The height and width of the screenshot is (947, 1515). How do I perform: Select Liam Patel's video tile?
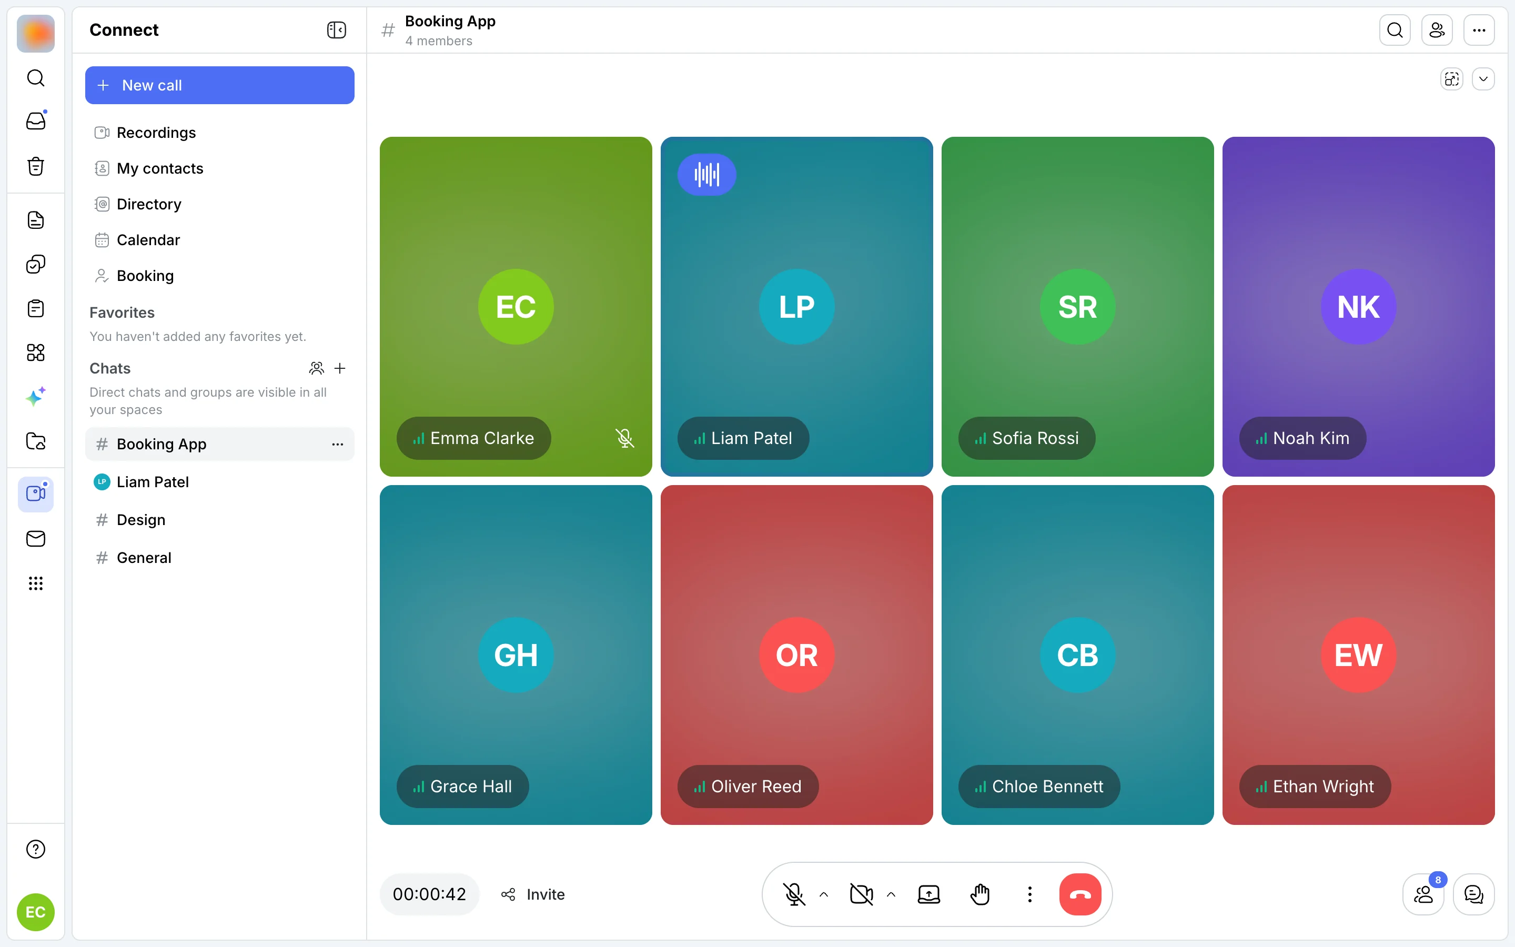coord(796,306)
